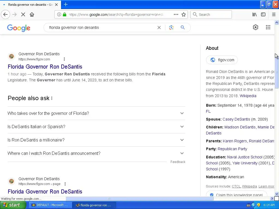Click the vertical scrollbar down arrow
Viewport: 279px width, 209px height.
[x=277, y=194]
